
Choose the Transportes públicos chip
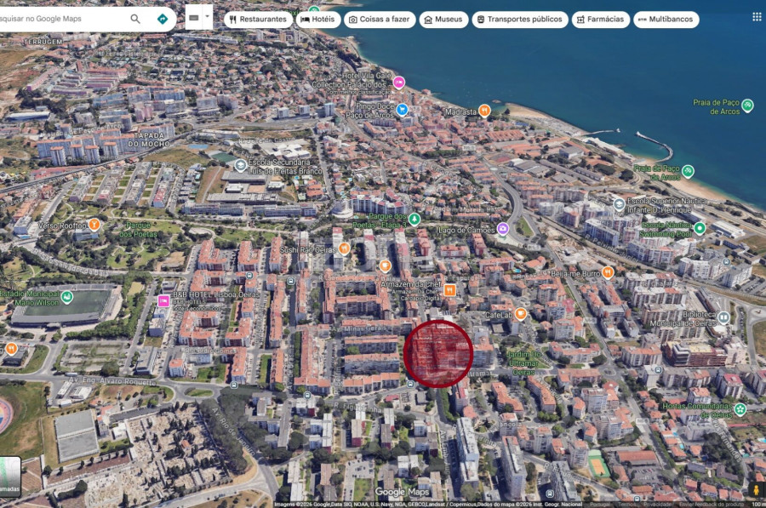[x=520, y=20]
